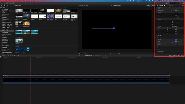Toggle the inspector panel visibility button

pyautogui.click(x=178, y=3)
